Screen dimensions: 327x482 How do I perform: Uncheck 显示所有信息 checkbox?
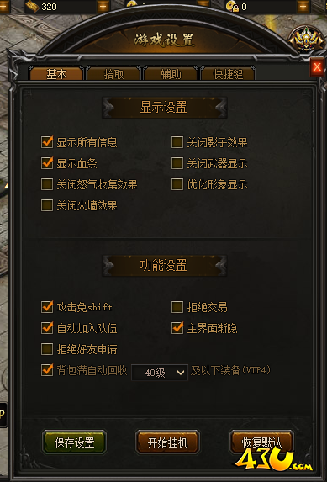point(47,142)
